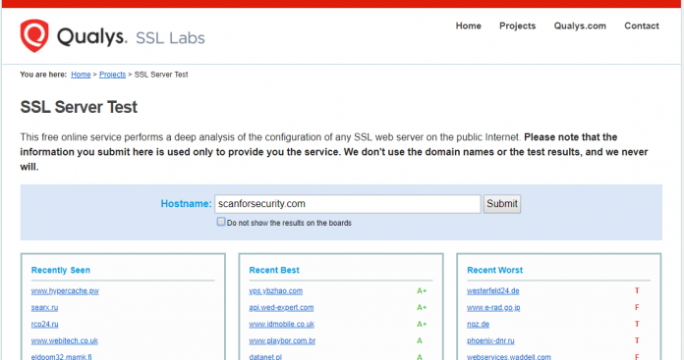The image size is (684, 360).
Task: Tick 'Do not show the results on the boards'
Action: click(221, 222)
